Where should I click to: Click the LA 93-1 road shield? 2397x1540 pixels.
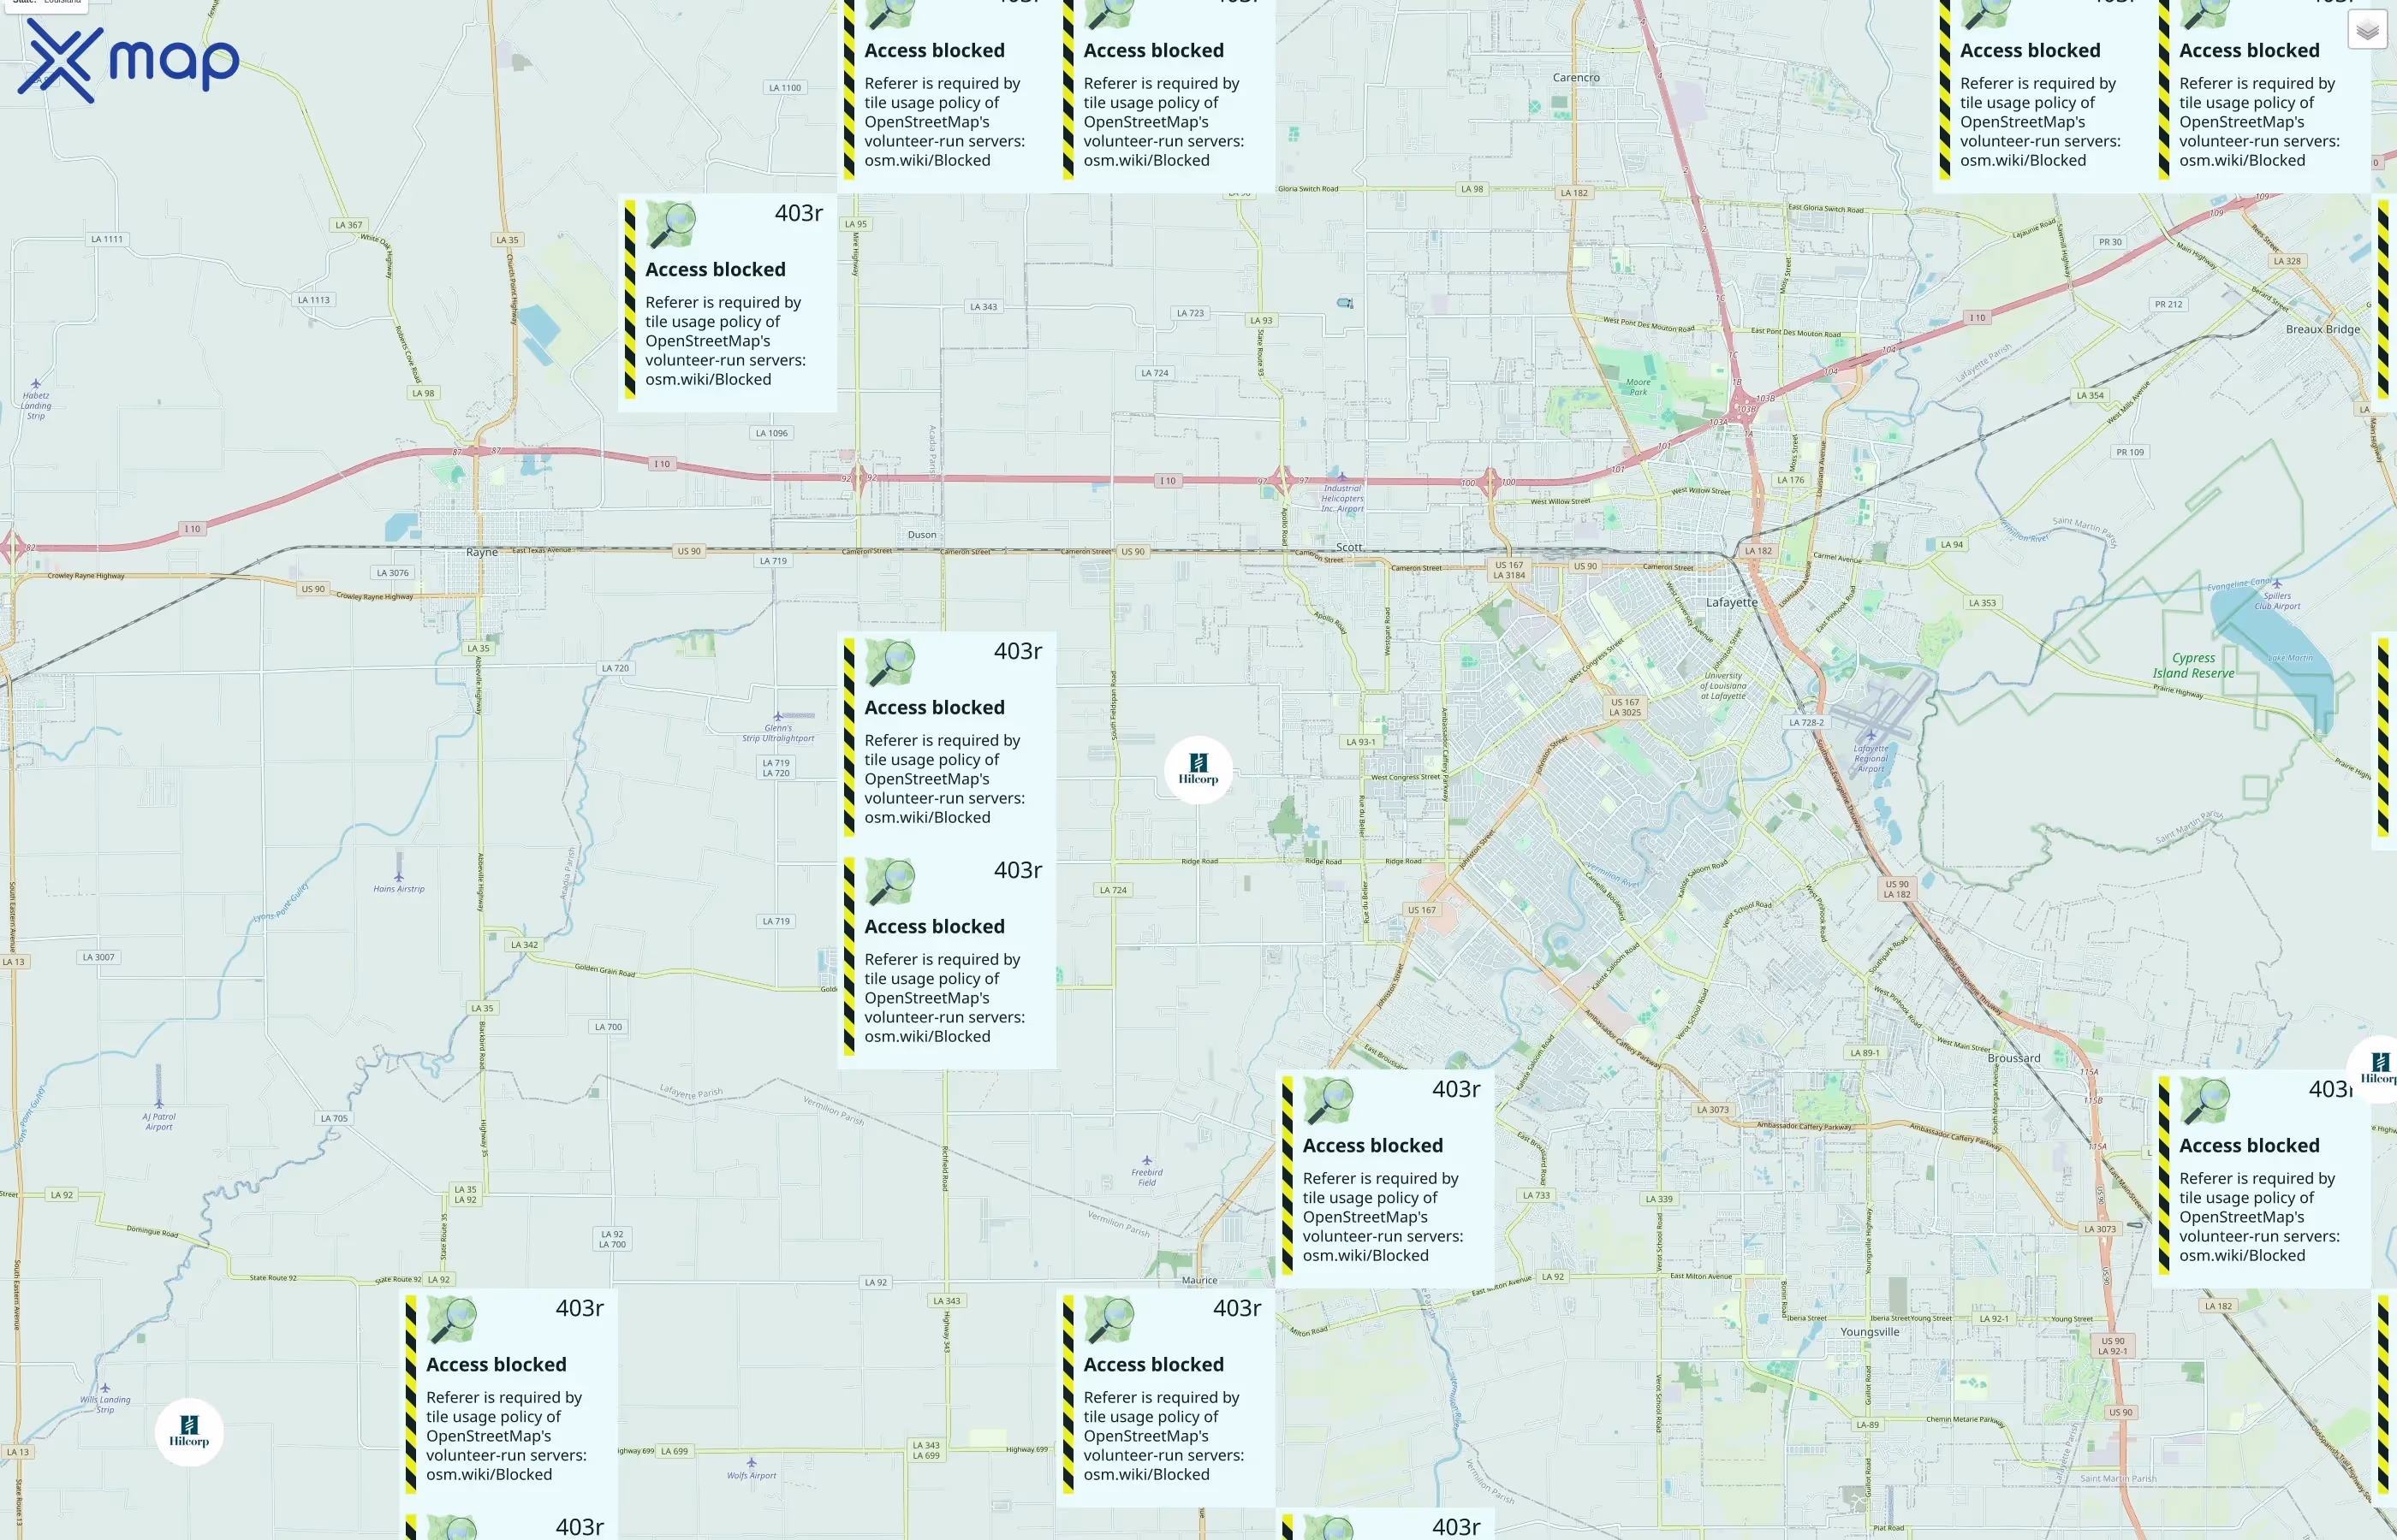click(x=1359, y=742)
